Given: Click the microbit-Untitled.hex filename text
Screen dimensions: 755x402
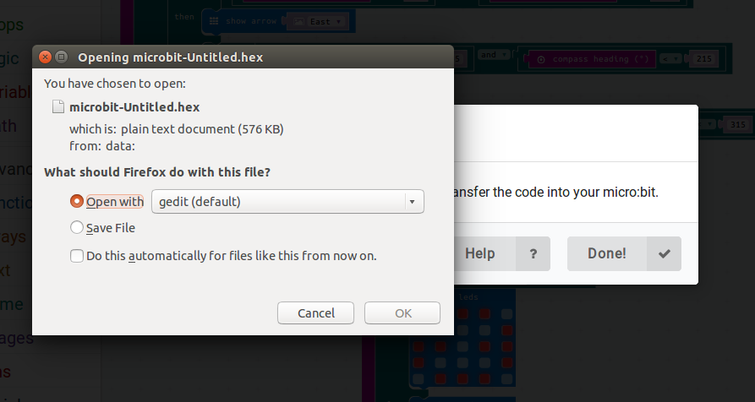Looking at the screenshot, I should tap(134, 106).
